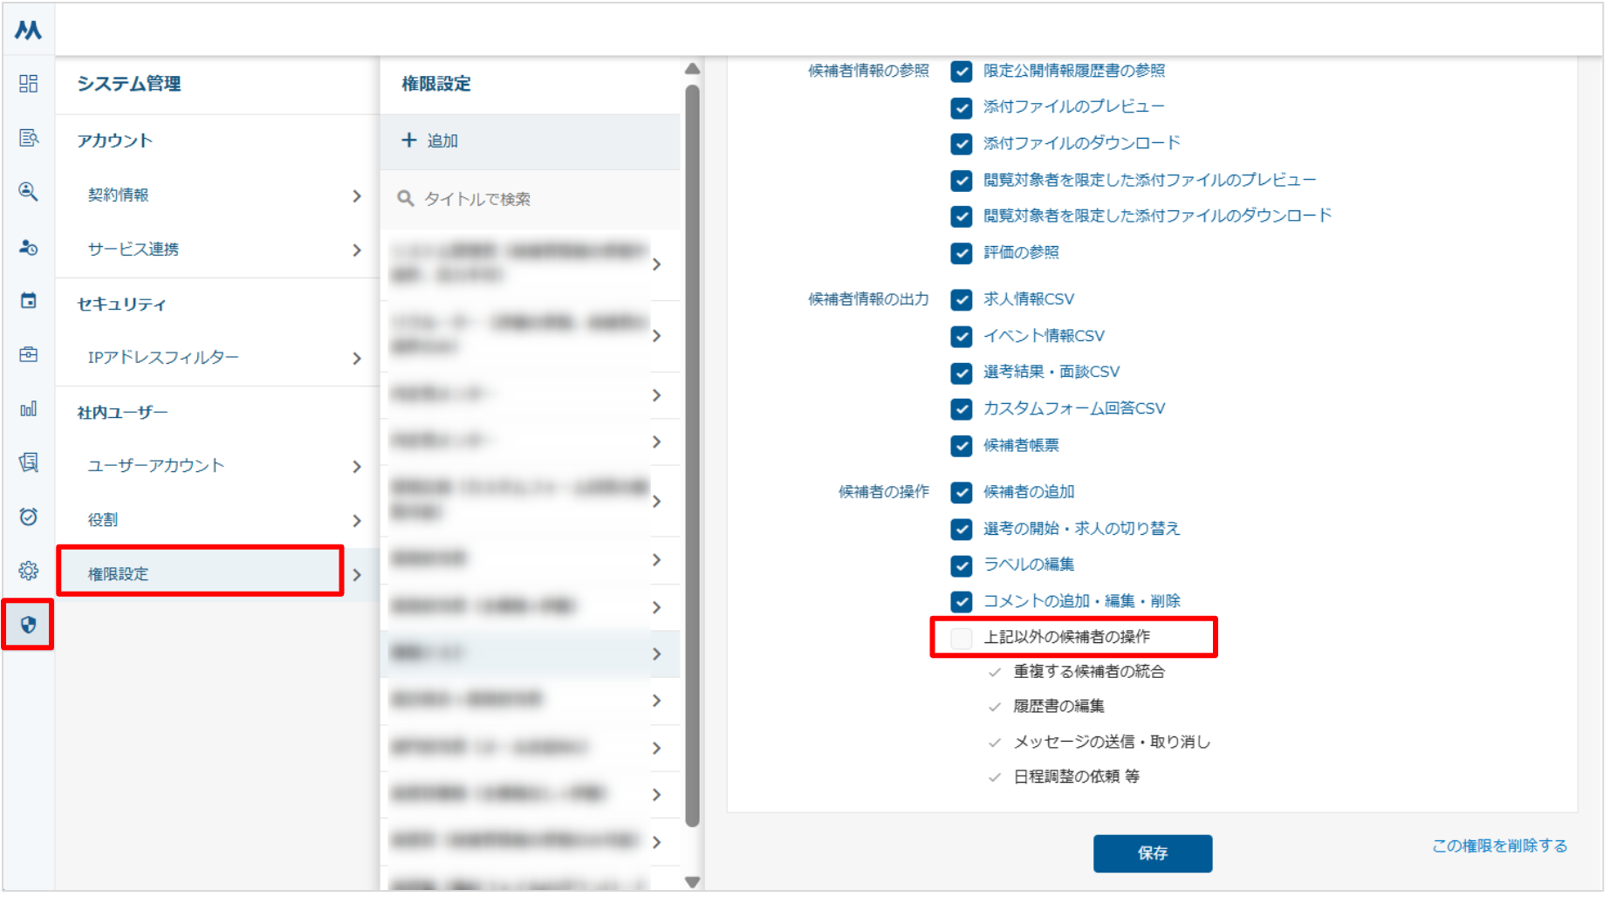The image size is (1610, 897).
Task: Expand the ユーザーアカウント chevron
Action: [x=356, y=467]
